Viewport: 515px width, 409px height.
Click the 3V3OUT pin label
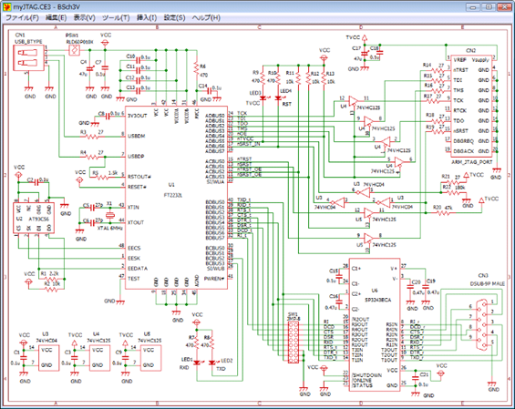tap(137, 116)
